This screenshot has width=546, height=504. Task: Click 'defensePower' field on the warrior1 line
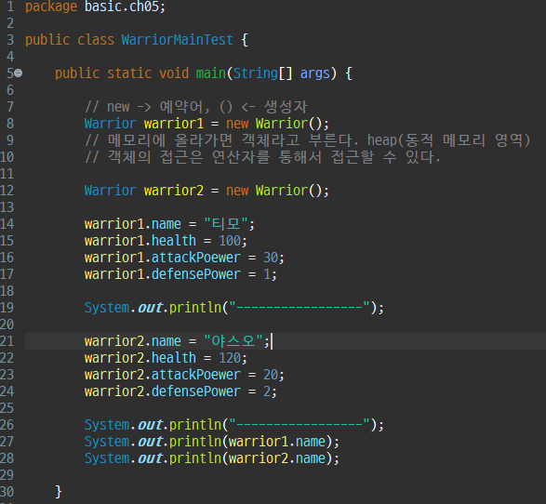click(196, 274)
